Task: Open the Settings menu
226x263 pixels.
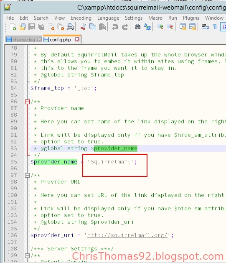Action: 134,18
